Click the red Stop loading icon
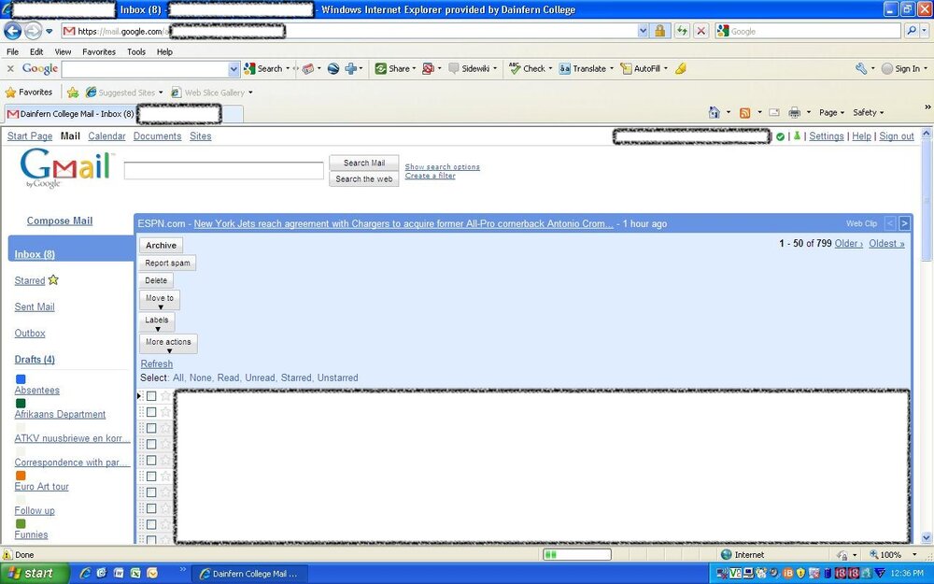Viewport: 934px width, 584px height. coord(701,31)
